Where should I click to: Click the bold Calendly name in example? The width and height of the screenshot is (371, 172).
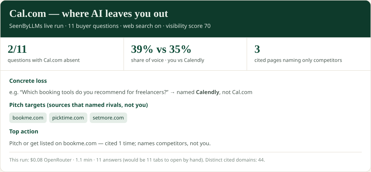tap(208, 92)
